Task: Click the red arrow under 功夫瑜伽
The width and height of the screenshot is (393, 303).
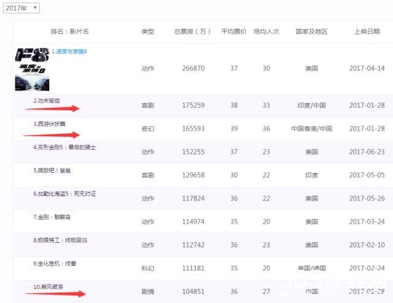Action: click(53, 109)
